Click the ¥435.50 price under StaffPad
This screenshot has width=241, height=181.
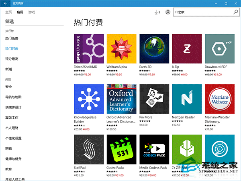tap(79, 175)
